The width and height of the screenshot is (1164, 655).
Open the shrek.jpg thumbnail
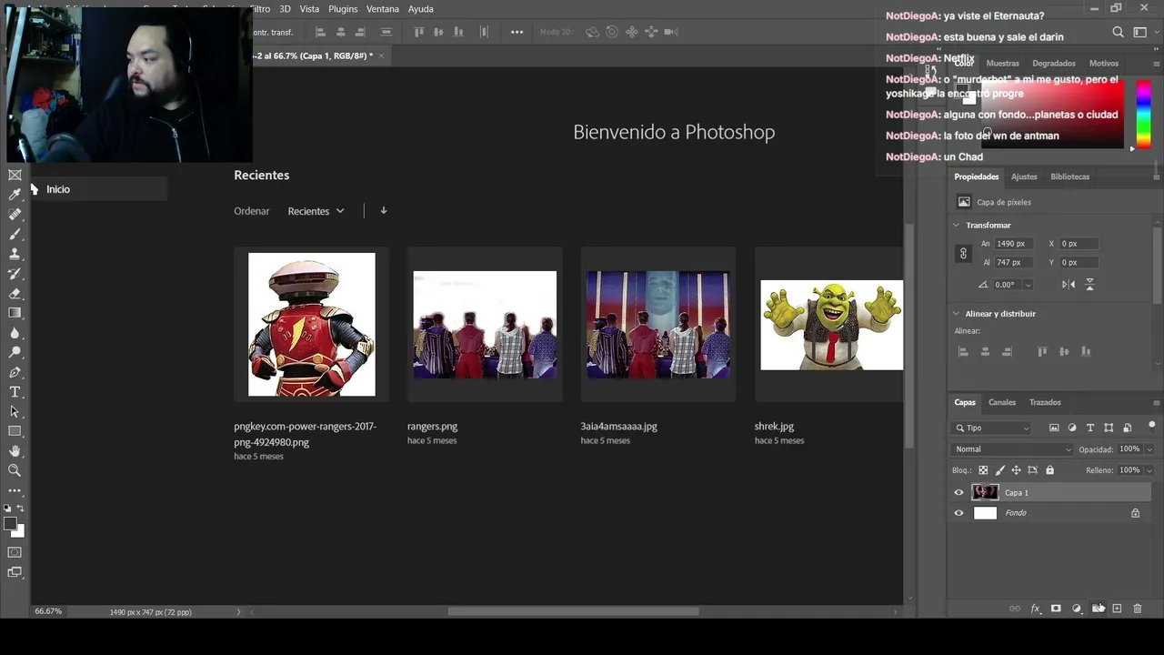tap(831, 325)
